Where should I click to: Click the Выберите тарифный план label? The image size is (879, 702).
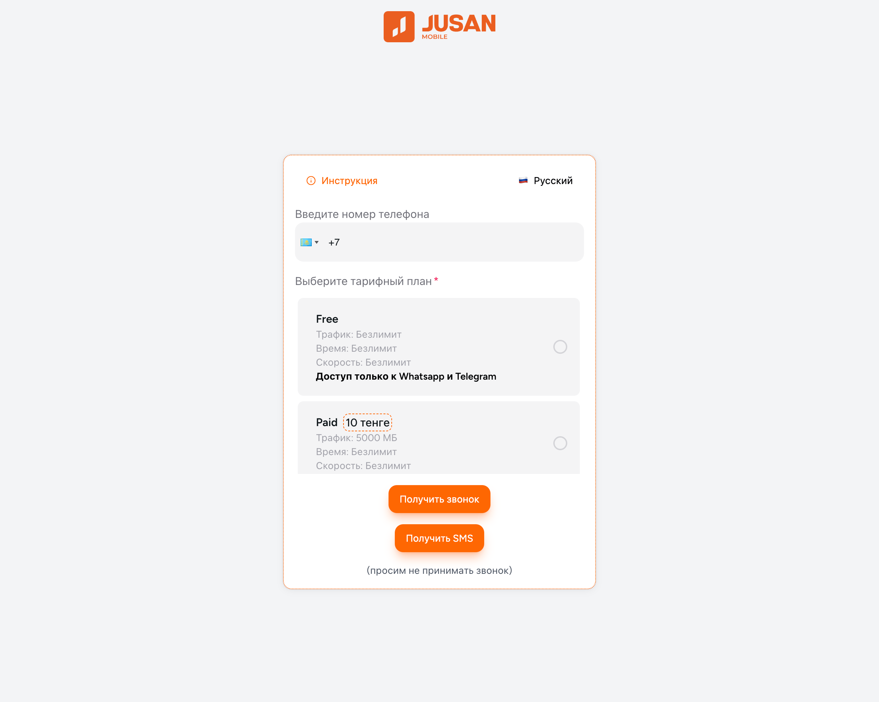(x=363, y=281)
